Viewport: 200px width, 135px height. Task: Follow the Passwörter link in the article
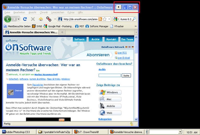click(38, 85)
